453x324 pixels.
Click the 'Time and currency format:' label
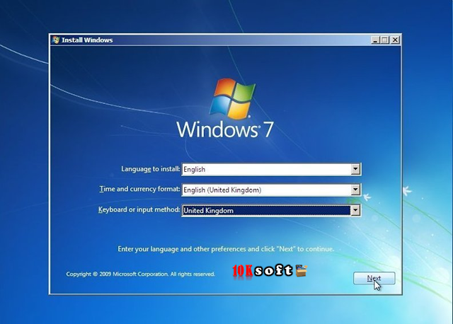click(139, 189)
